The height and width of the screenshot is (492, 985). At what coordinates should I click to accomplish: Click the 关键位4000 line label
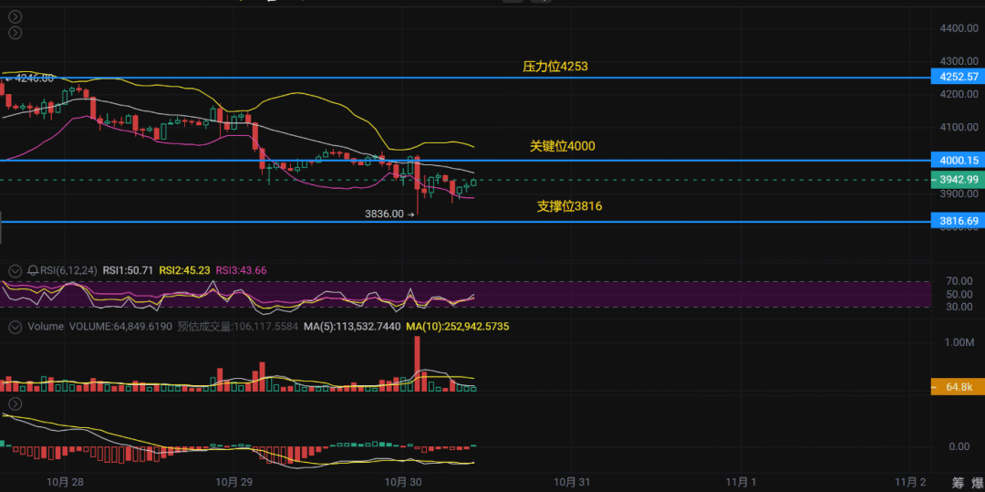[562, 146]
